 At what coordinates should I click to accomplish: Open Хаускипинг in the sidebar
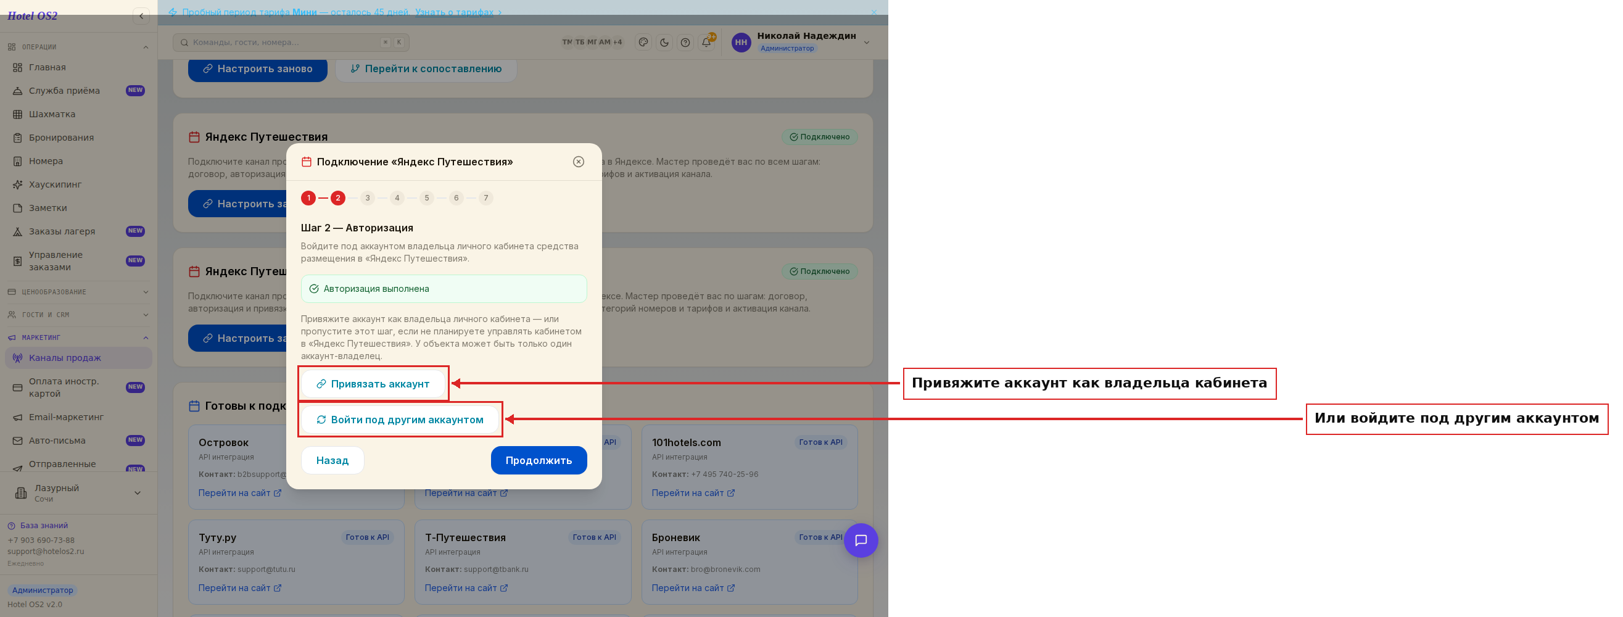pyautogui.click(x=79, y=184)
